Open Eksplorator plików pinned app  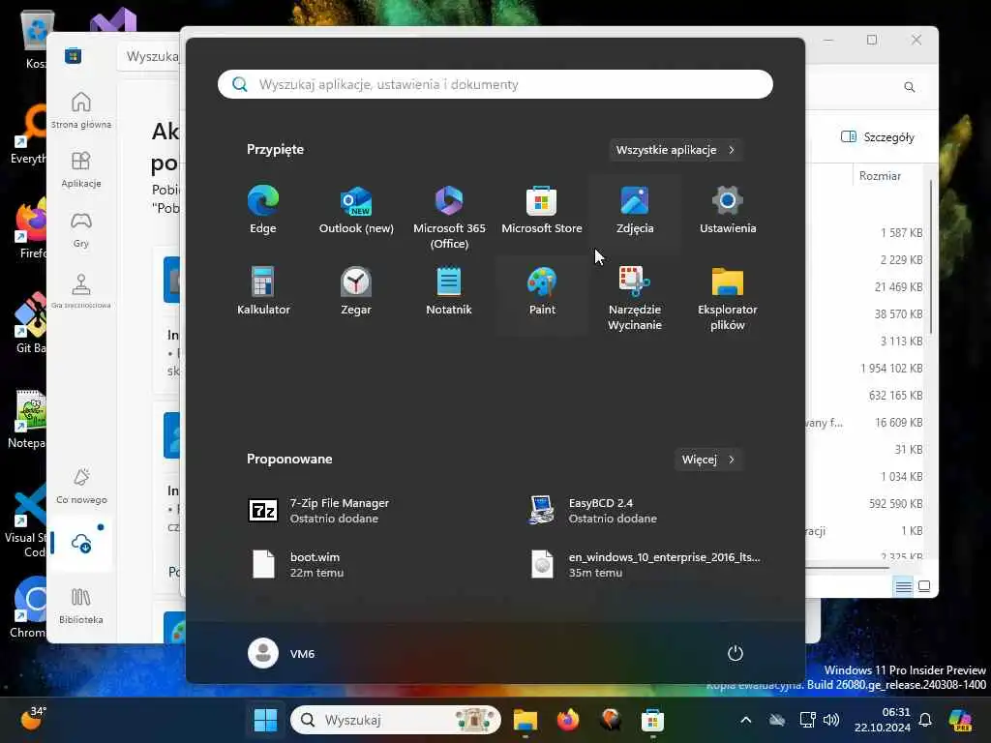pos(728,297)
